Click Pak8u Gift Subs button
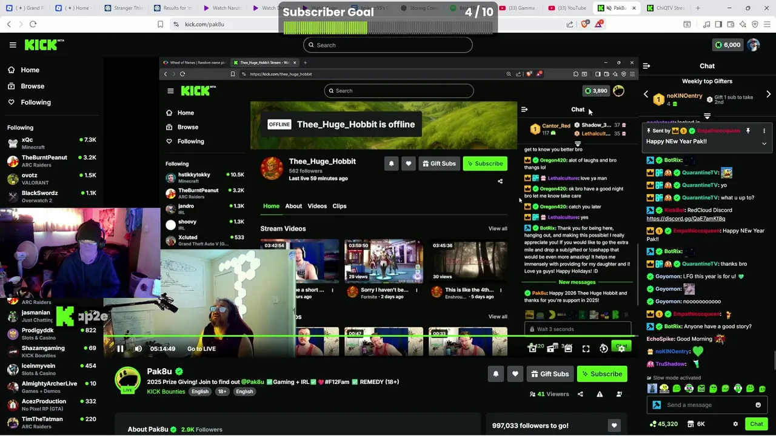Image resolution: width=776 pixels, height=436 pixels. tap(550, 374)
